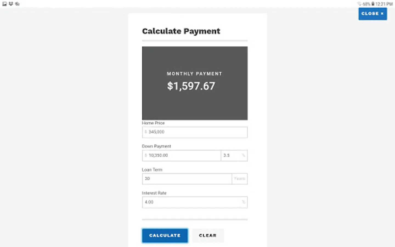Tap the Wi-Fi signal icon

click(359, 4)
